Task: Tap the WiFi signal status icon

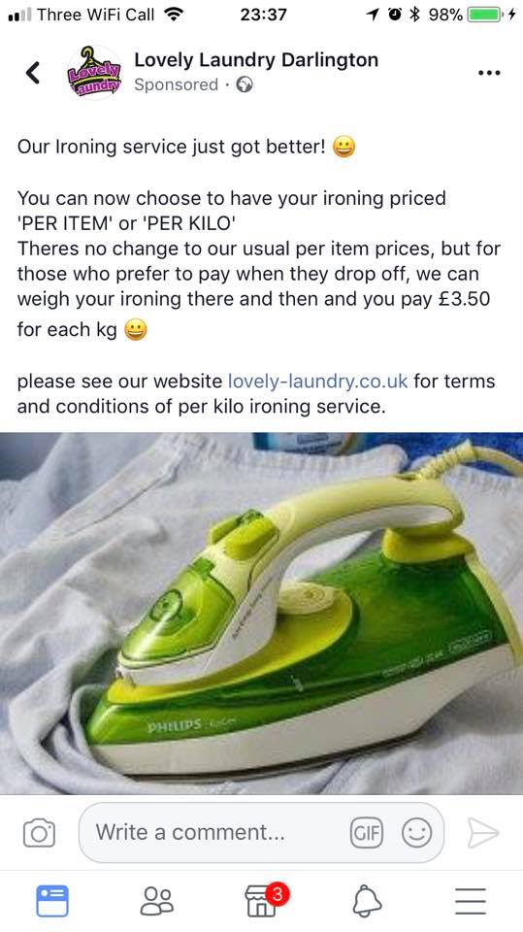Action: [x=174, y=15]
